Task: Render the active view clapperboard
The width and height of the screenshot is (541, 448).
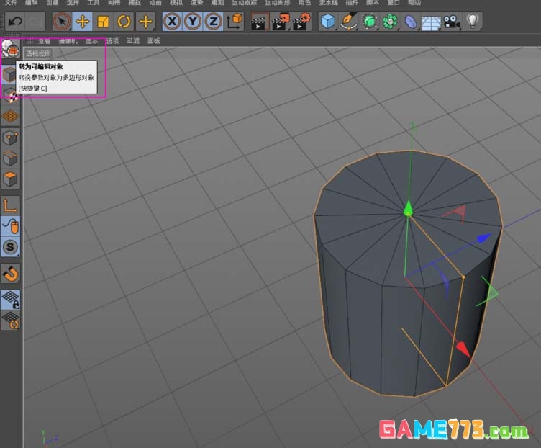Action: click(260, 22)
